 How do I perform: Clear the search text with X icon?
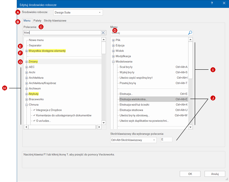(103, 33)
